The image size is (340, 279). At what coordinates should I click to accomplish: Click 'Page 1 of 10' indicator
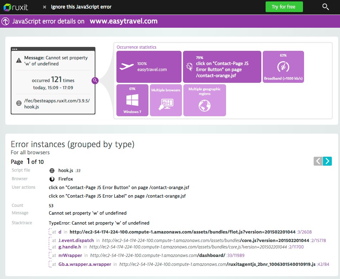click(x=27, y=161)
